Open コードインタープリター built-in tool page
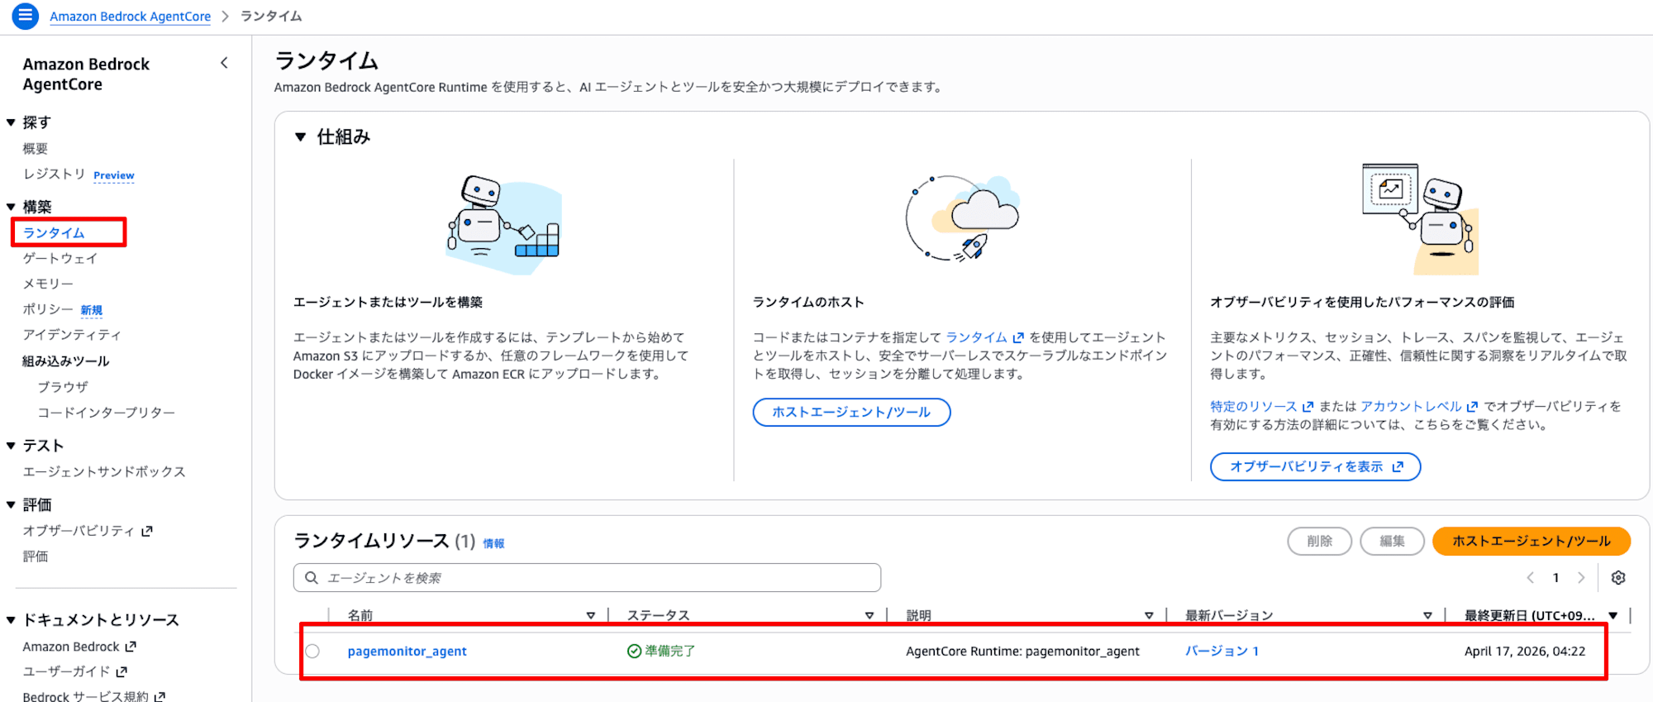This screenshot has height=702, width=1653. [x=107, y=413]
